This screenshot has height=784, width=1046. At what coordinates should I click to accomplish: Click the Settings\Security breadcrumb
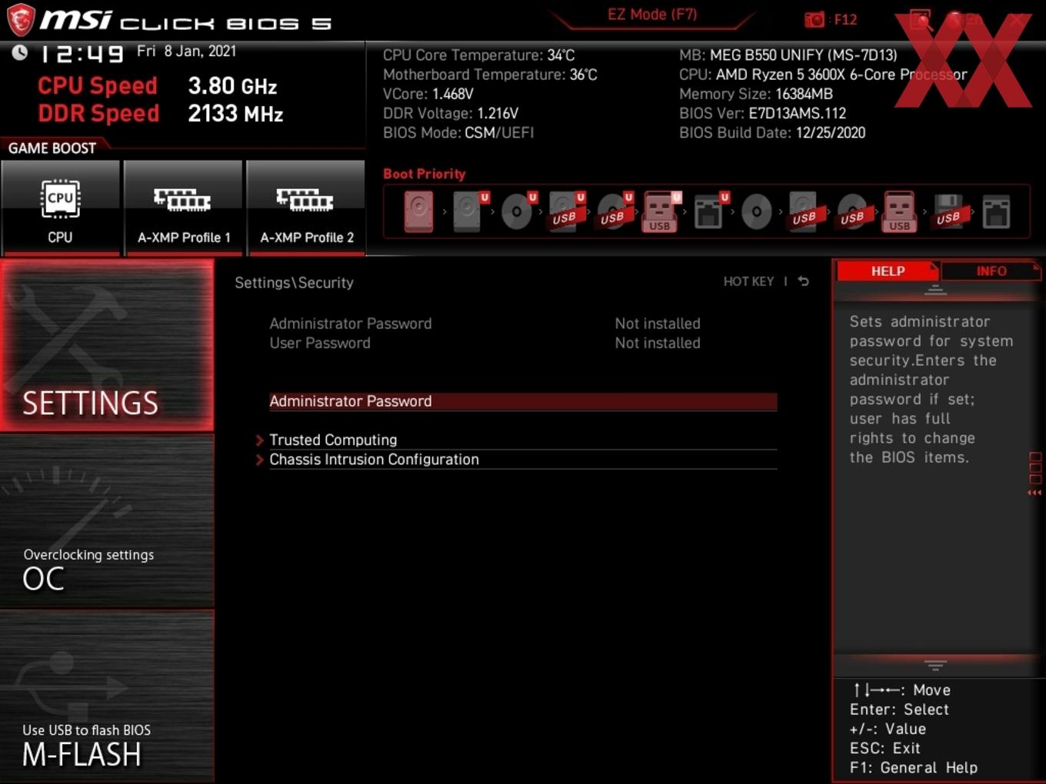[x=294, y=282]
